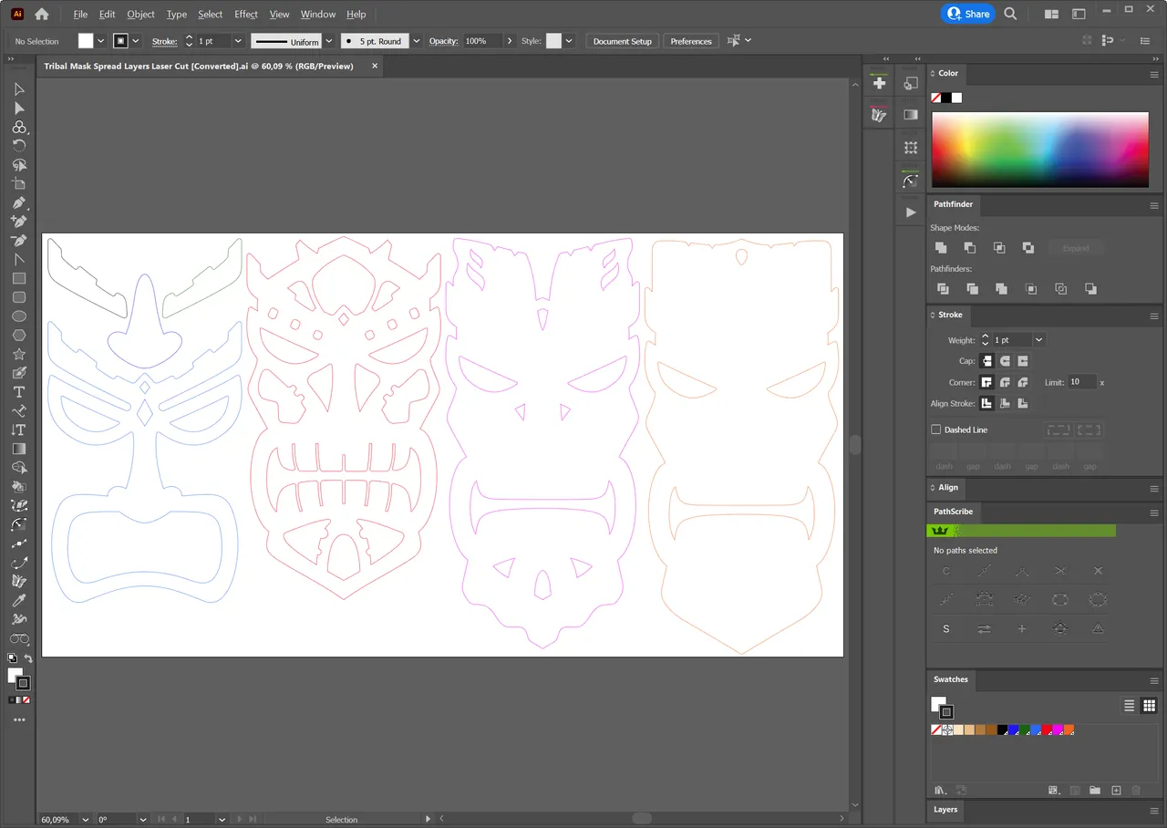Select the Pen tool
1167x828 pixels.
pyautogui.click(x=19, y=202)
